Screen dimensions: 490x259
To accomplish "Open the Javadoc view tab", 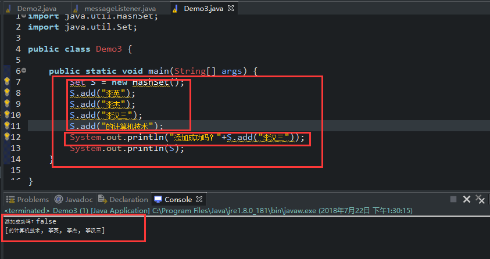I will pos(73,199).
